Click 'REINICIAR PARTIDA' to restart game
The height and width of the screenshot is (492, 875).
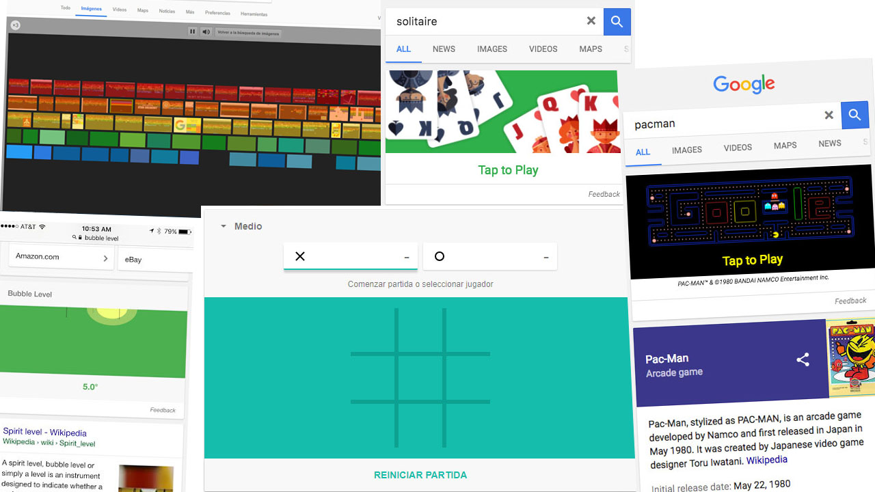[x=420, y=475]
